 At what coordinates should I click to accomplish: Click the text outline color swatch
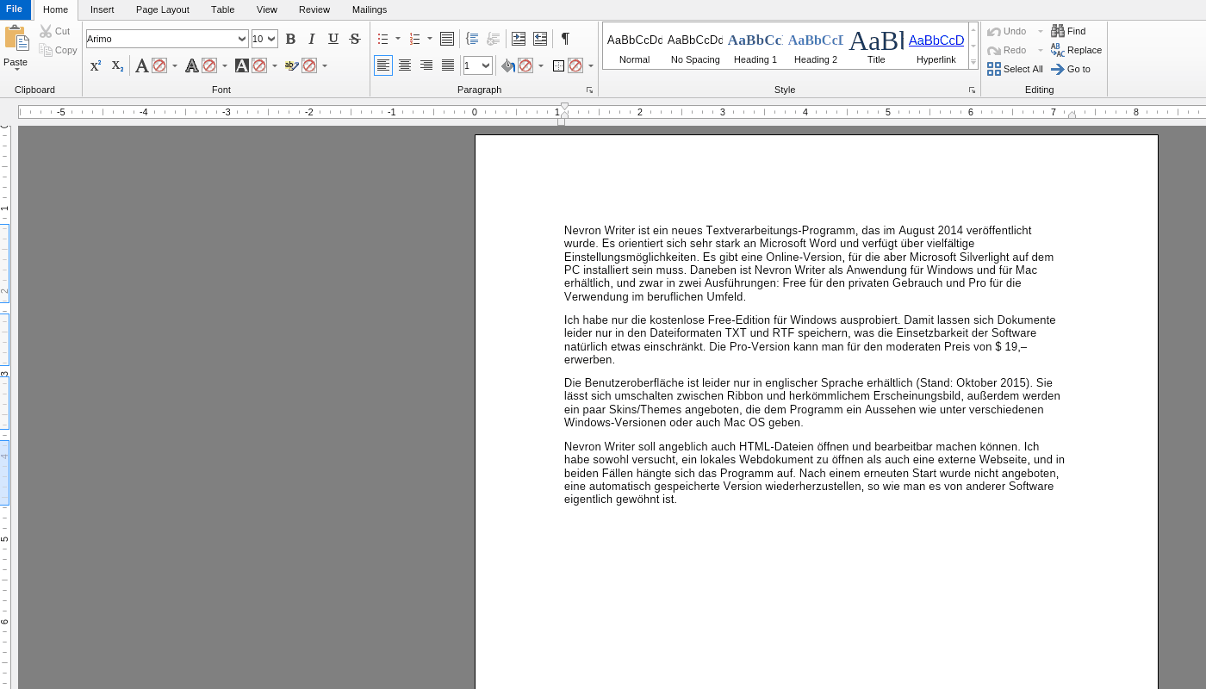click(209, 65)
